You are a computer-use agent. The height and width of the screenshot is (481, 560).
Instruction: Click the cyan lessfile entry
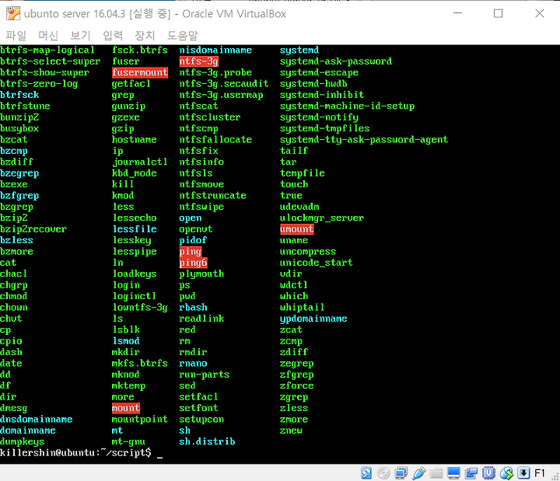coord(135,229)
